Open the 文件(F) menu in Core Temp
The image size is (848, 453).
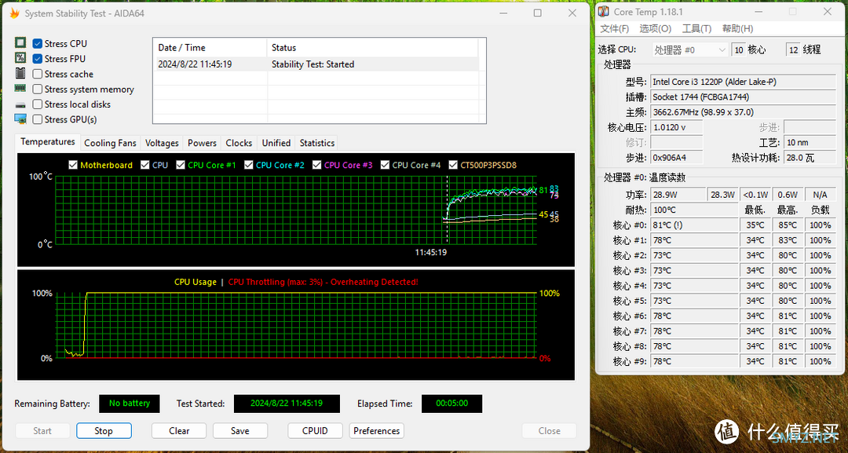point(614,28)
